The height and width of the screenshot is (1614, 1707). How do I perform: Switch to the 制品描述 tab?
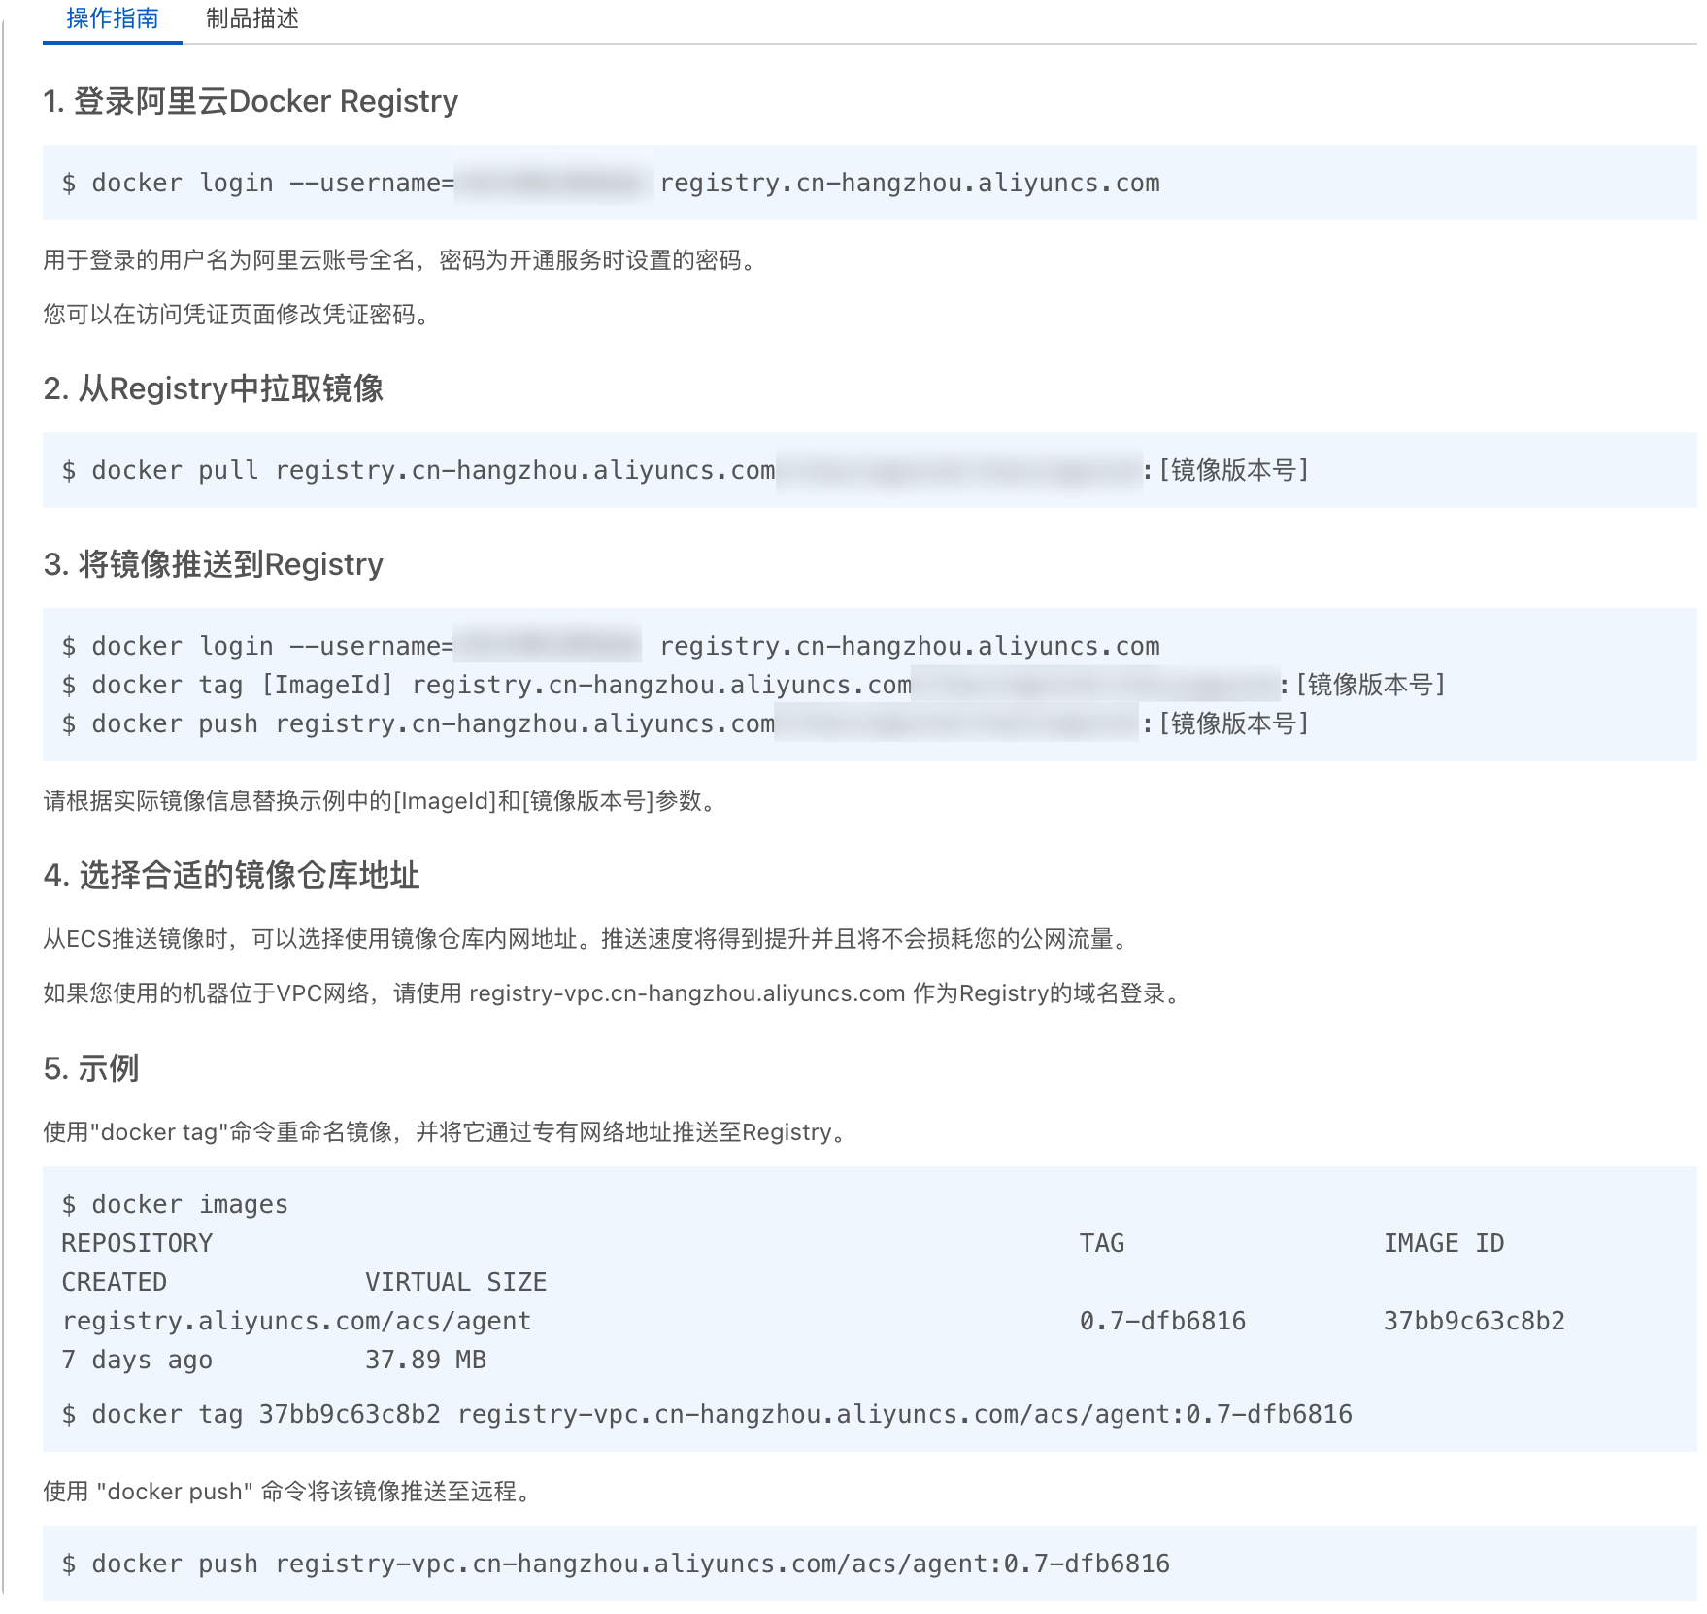point(251,19)
